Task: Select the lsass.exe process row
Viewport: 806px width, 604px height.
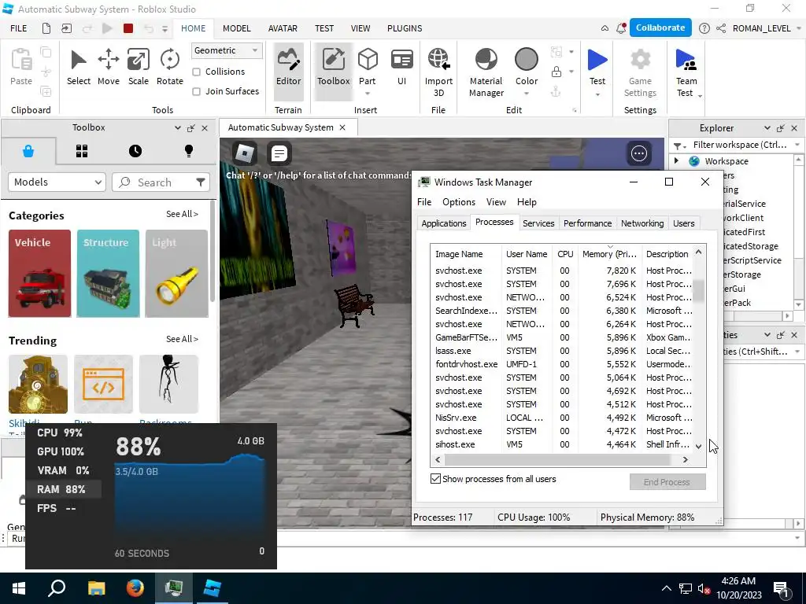Action: [562, 351]
